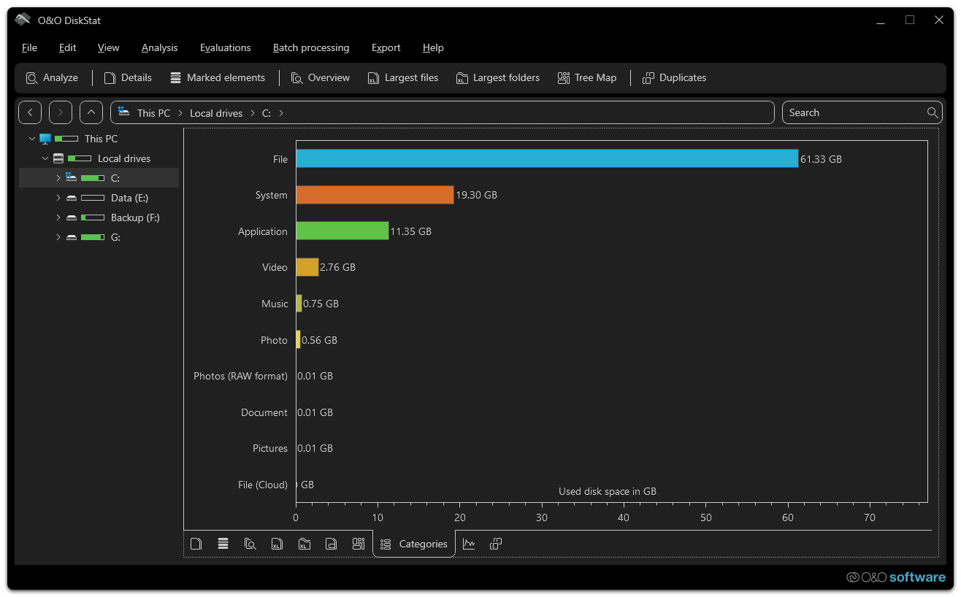The height and width of the screenshot is (597, 961).
Task: Switch to bottom Marked elements tab icon
Action: click(x=223, y=544)
